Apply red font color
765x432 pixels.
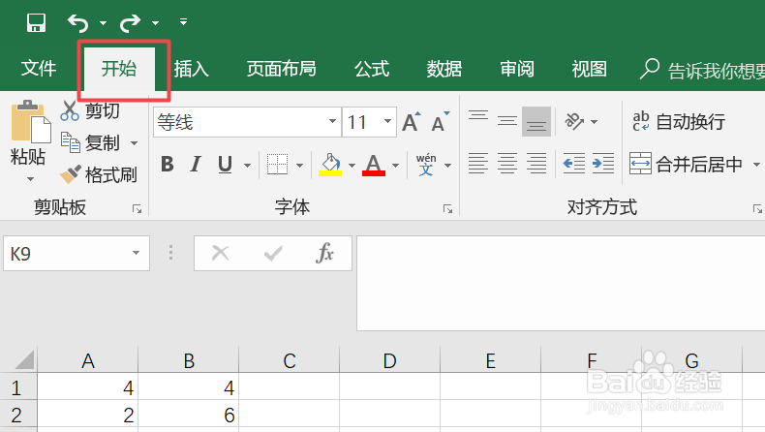[x=374, y=165]
